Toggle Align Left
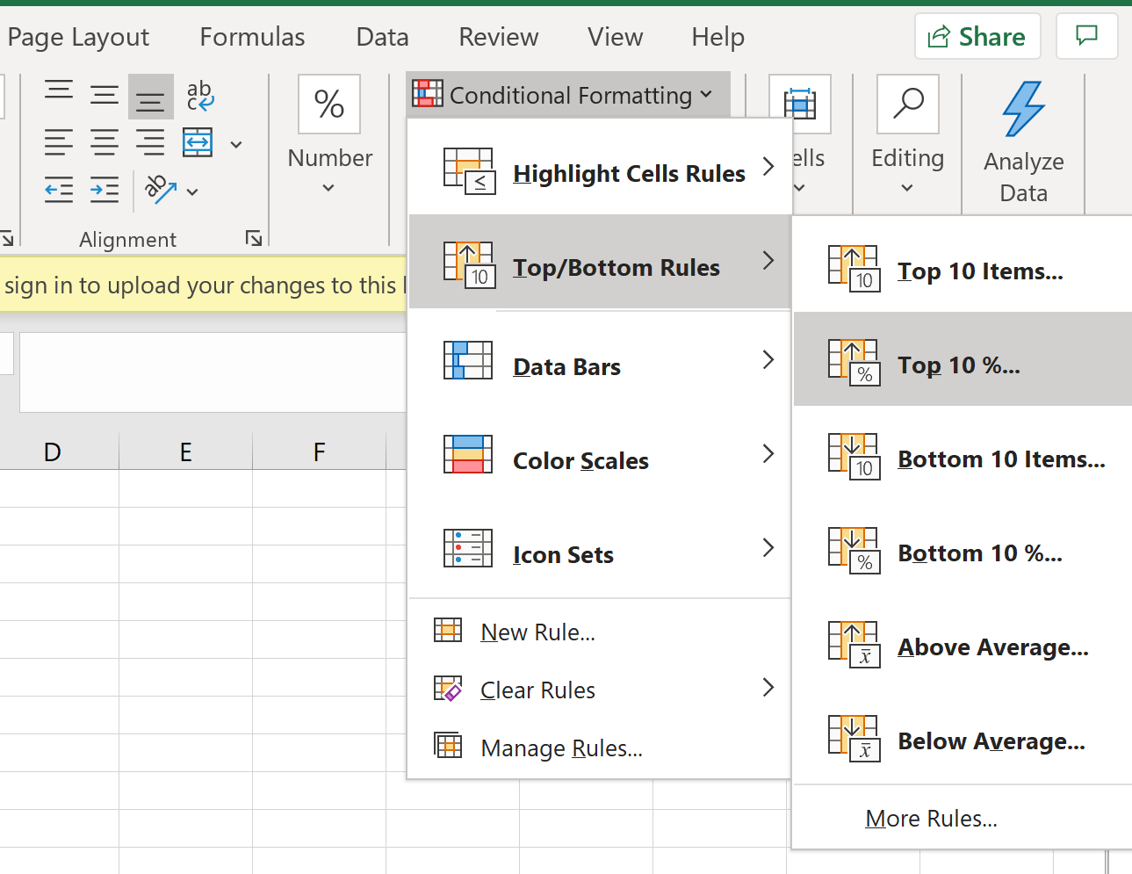This screenshot has width=1132, height=874. [x=59, y=142]
